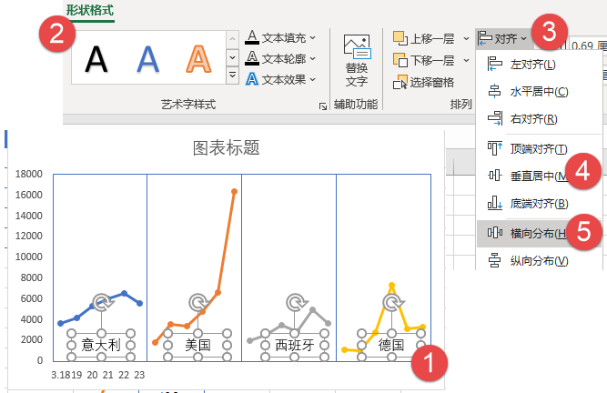Choose Align Bottom (底端对齐) option
This screenshot has width=607, height=393.
pyautogui.click(x=538, y=203)
